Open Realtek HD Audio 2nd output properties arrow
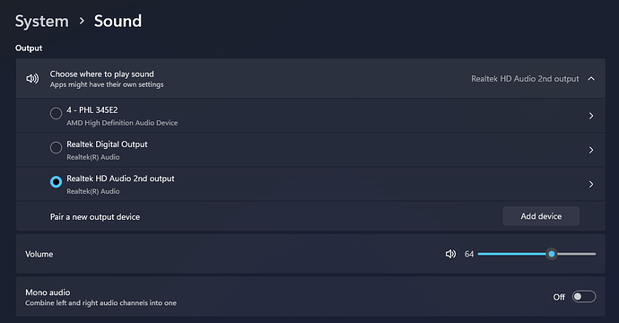The image size is (619, 323). pos(591,185)
